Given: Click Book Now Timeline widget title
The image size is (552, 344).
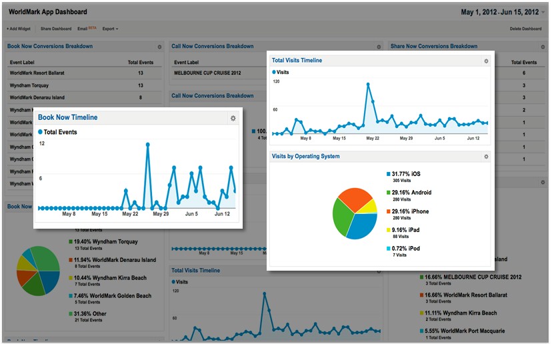Looking at the screenshot, I should click(67, 117).
